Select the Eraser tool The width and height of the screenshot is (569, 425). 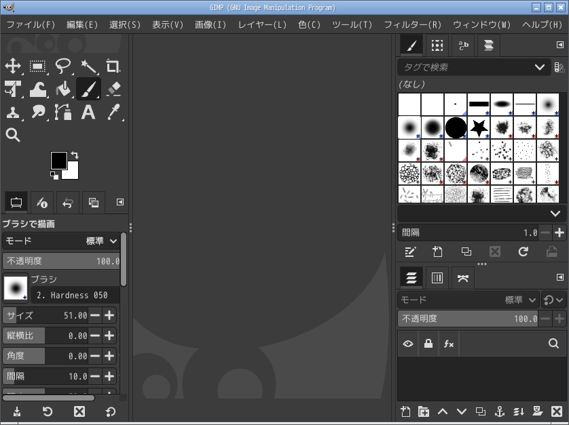[113, 89]
